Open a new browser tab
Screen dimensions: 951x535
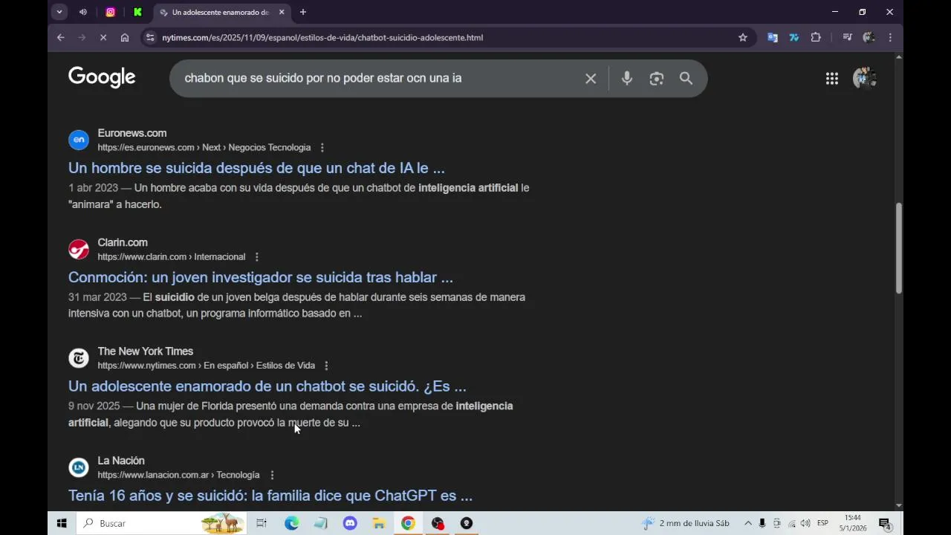(303, 12)
